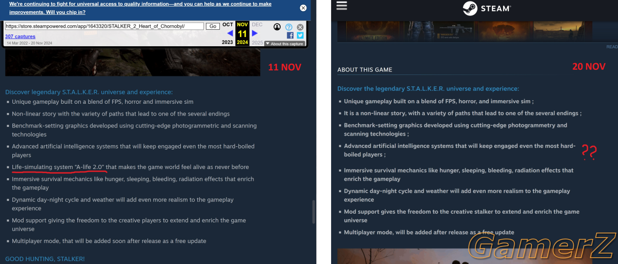
Task: Share the capture on Facebook
Action: pos(290,35)
